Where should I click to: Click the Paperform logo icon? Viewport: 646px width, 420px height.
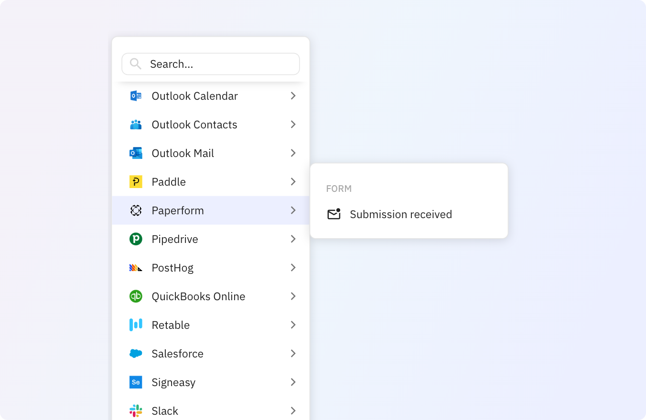tap(136, 210)
